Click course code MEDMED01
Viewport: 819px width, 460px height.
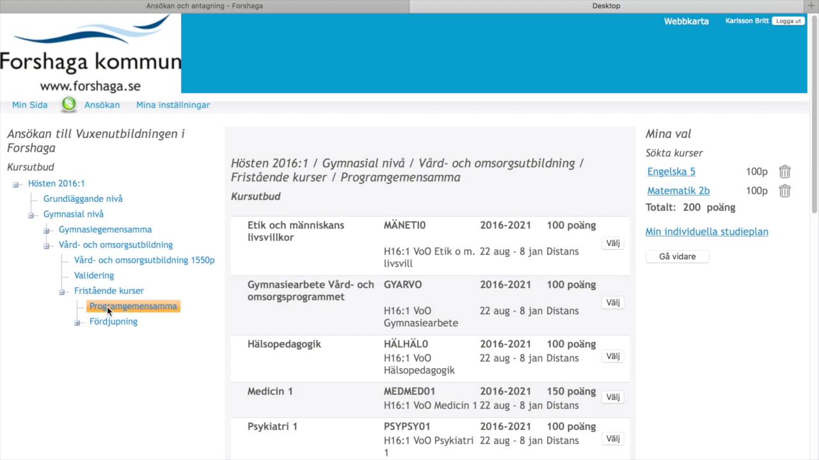pyautogui.click(x=409, y=391)
